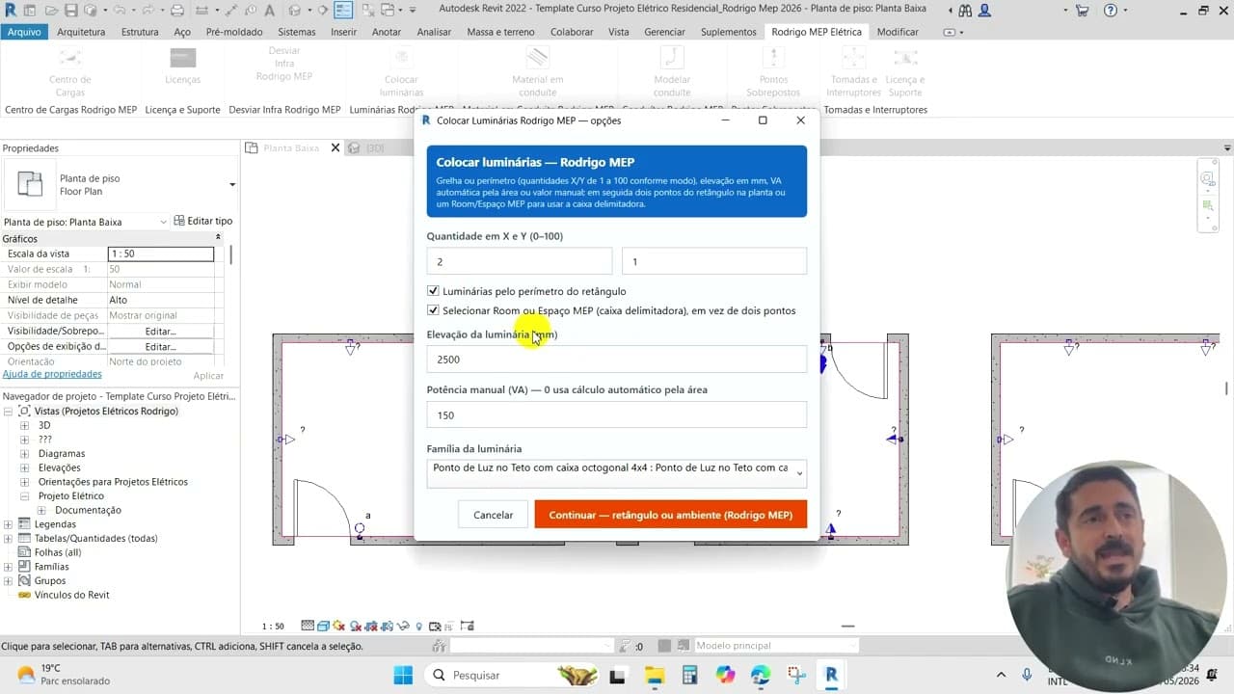Expand the Documentação node in project browser
1234x694 pixels.
coord(41,510)
